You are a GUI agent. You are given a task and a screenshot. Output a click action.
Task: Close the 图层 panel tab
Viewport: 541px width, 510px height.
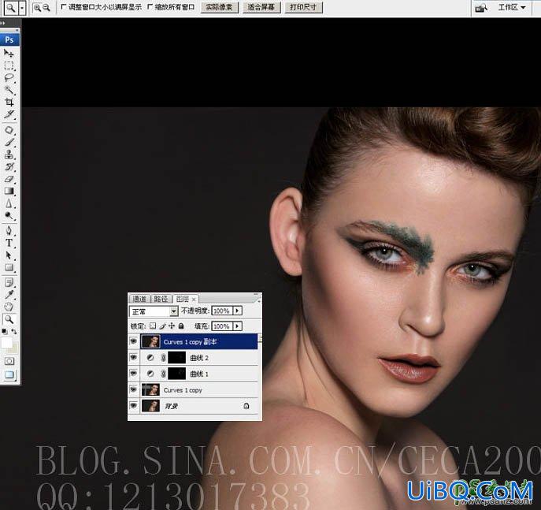click(194, 300)
